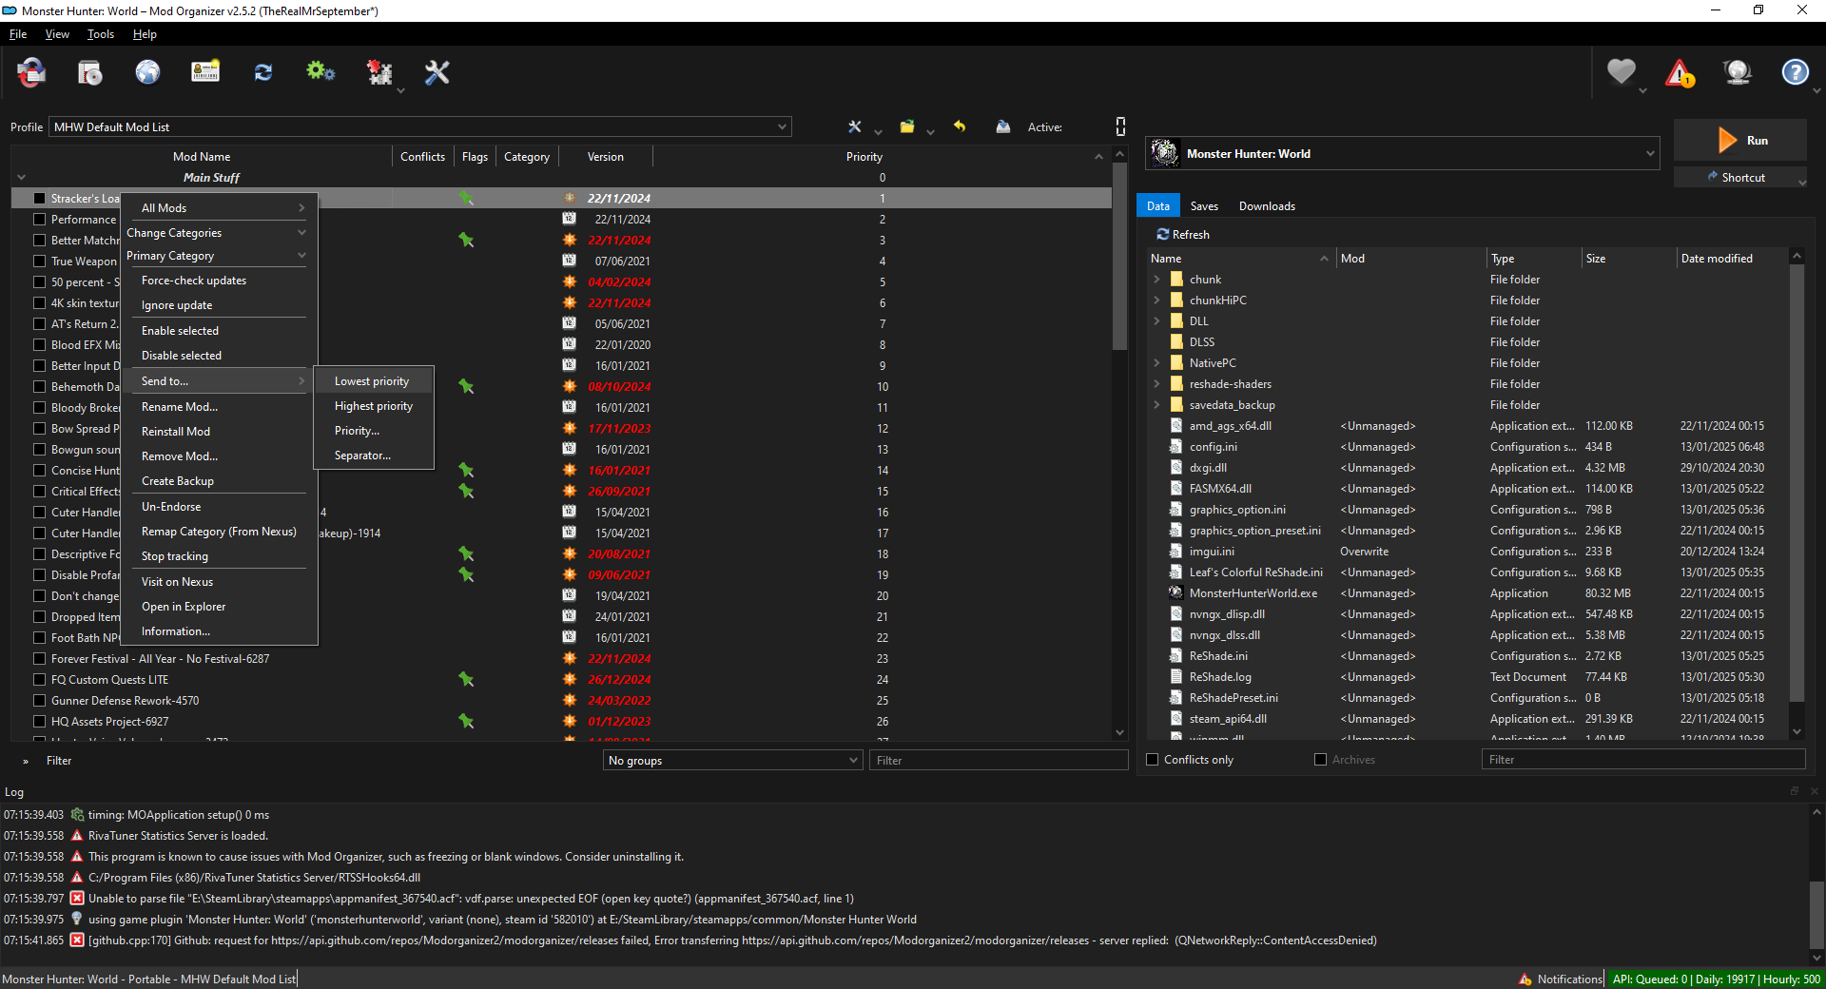This screenshot has height=989, width=1826.
Task: Toggle the Conflicts only checkbox
Action: [x=1153, y=760]
